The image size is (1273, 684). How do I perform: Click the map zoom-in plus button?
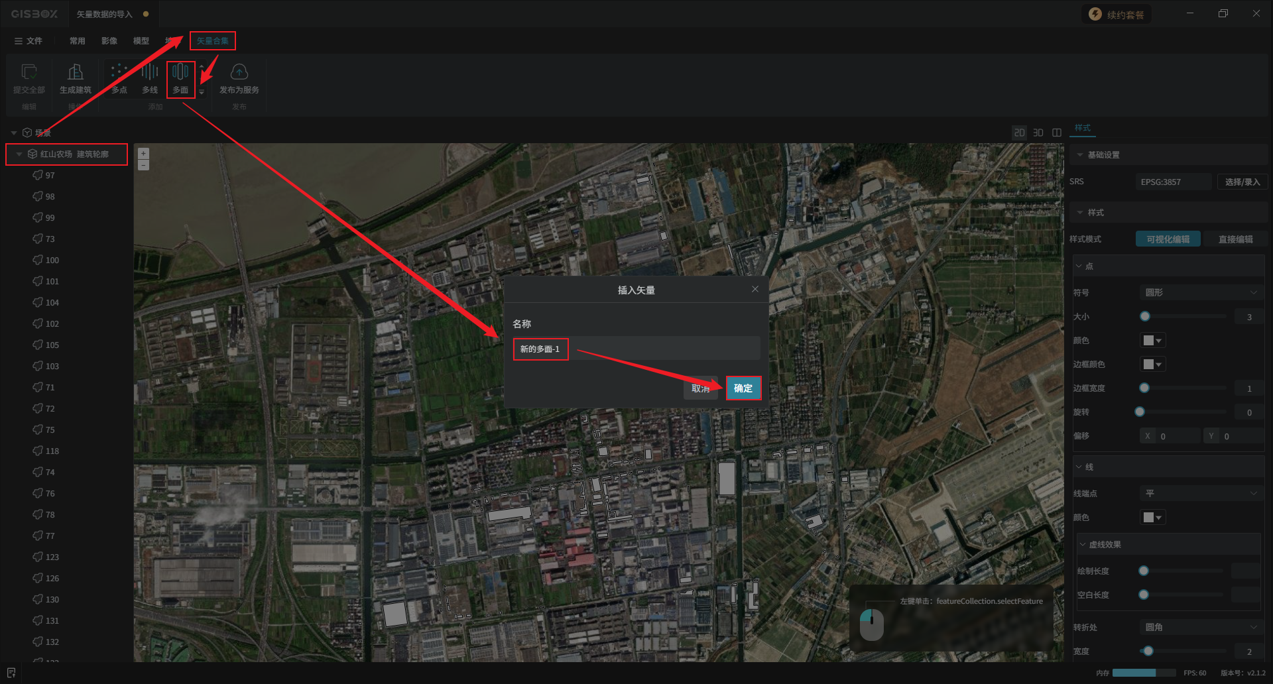(x=143, y=153)
